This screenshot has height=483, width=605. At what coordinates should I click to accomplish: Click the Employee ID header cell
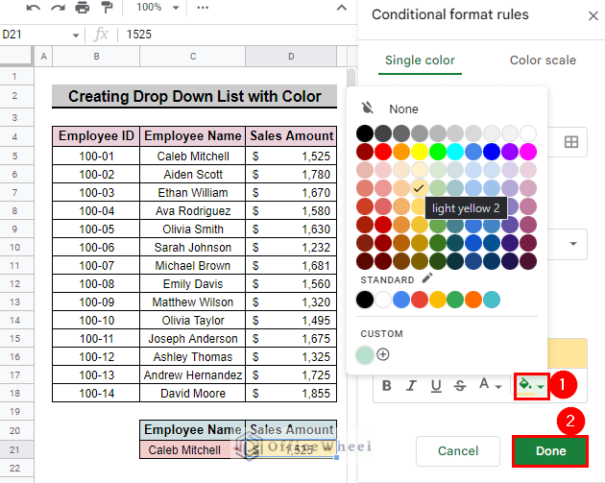point(96,136)
